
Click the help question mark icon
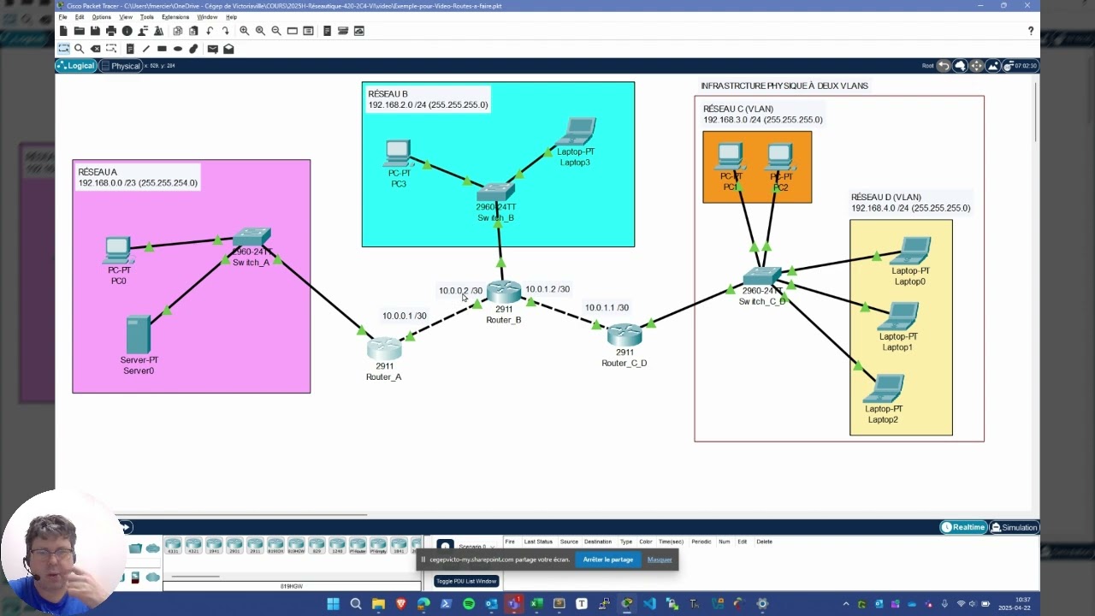pos(1031,31)
